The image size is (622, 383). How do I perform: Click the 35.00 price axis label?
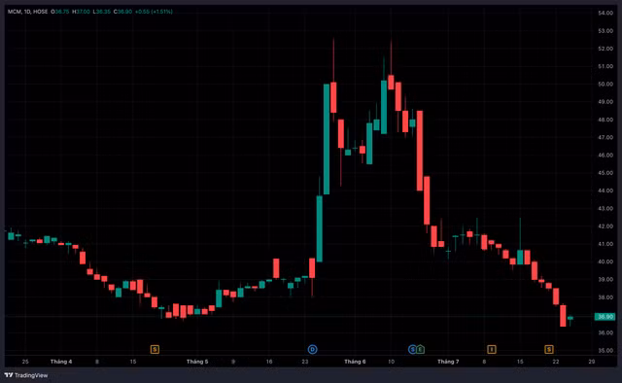pyautogui.click(x=605, y=351)
